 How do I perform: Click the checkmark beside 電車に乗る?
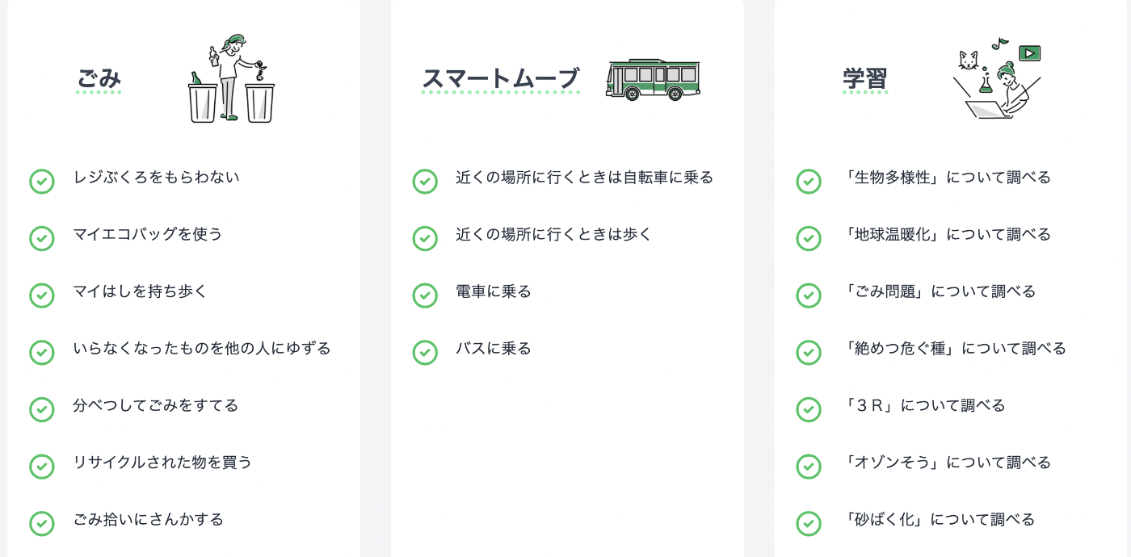point(425,295)
